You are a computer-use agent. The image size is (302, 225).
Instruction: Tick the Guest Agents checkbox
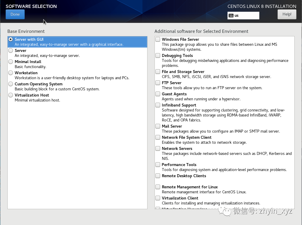point(158,94)
